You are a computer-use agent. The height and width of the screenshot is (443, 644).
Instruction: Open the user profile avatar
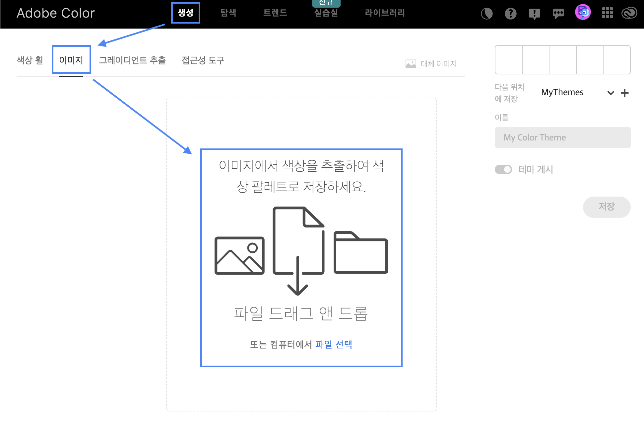click(x=583, y=13)
